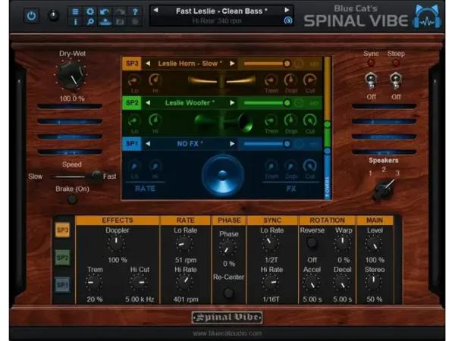455x341 pixels.
Task: Click the SP2 Hi rate knob
Action: click(x=155, y=120)
